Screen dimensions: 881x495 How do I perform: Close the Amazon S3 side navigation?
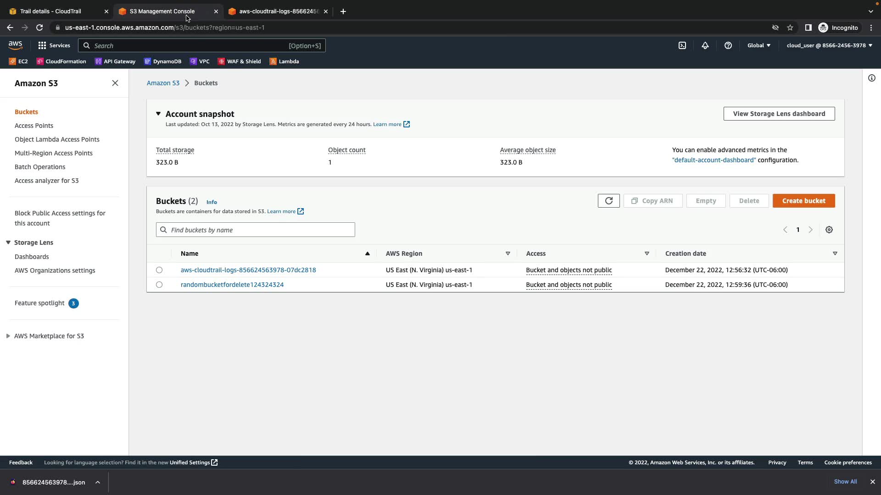pyautogui.click(x=115, y=83)
